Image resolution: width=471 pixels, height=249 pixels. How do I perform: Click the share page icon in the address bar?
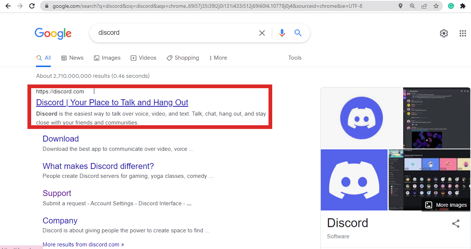click(424, 6)
